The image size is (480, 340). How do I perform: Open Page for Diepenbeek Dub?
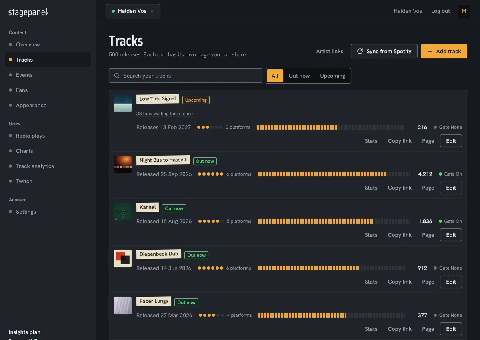[x=428, y=282]
